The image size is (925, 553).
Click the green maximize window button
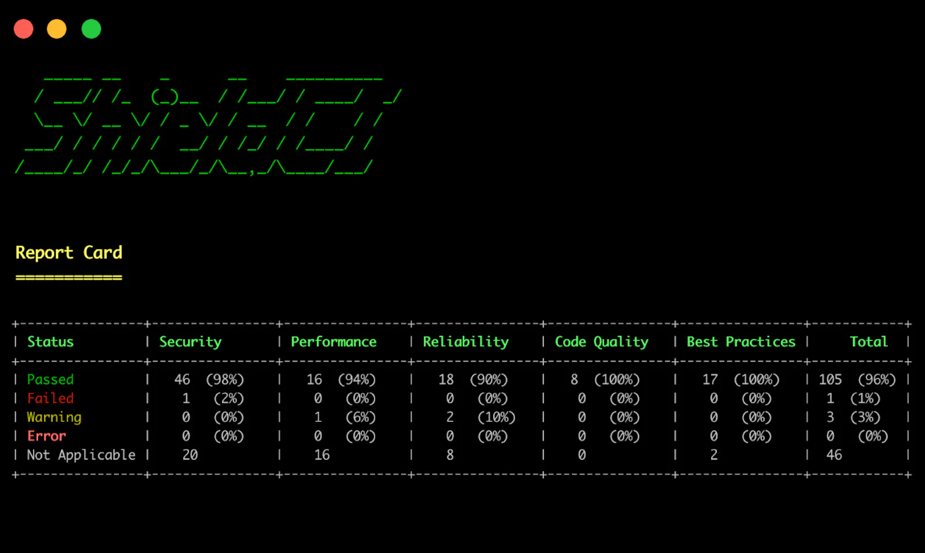pyautogui.click(x=91, y=29)
